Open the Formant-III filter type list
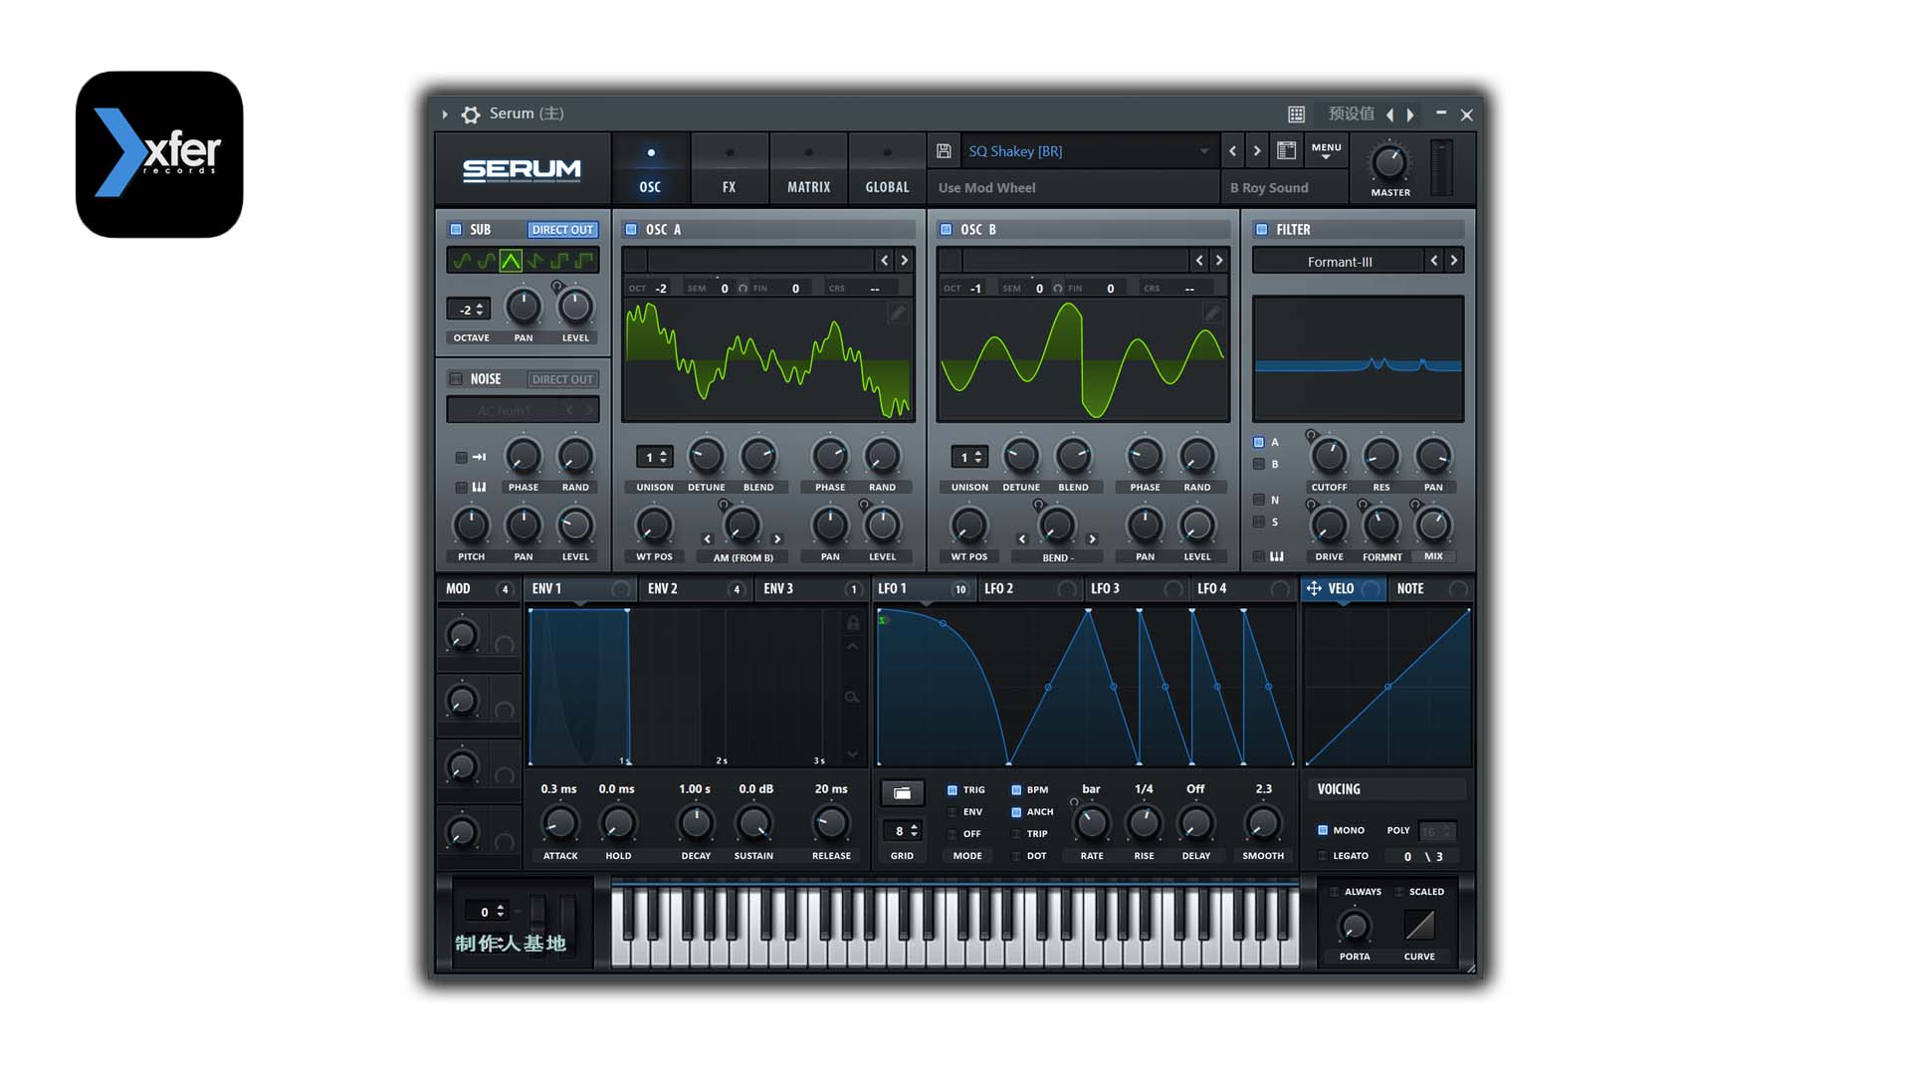 pos(1339,262)
